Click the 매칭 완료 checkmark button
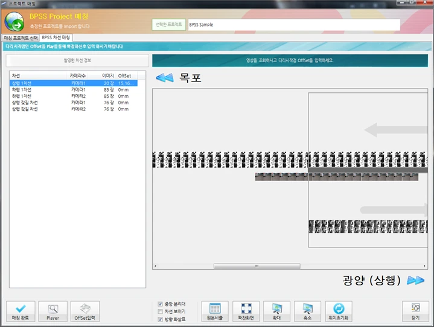Image resolution: width=434 pixels, height=327 pixels. [x=21, y=311]
